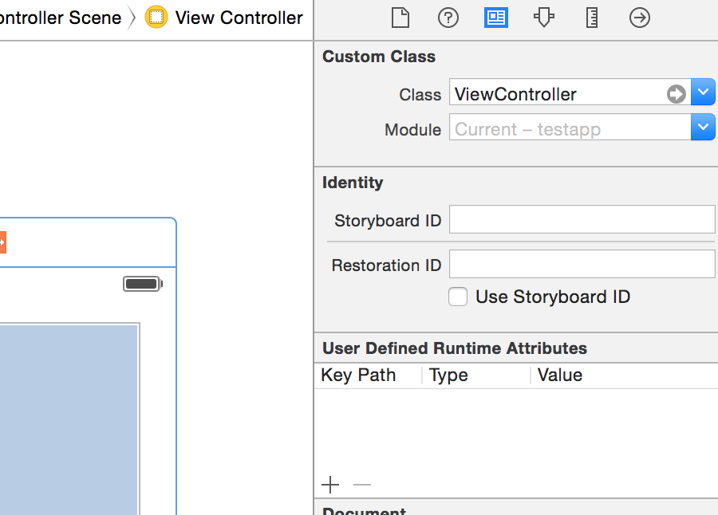Image resolution: width=718 pixels, height=515 pixels.
Task: Click the Storyboard ID text field
Action: coord(582,219)
